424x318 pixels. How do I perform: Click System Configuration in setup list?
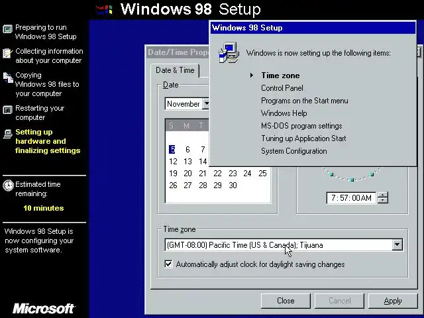[x=294, y=151]
